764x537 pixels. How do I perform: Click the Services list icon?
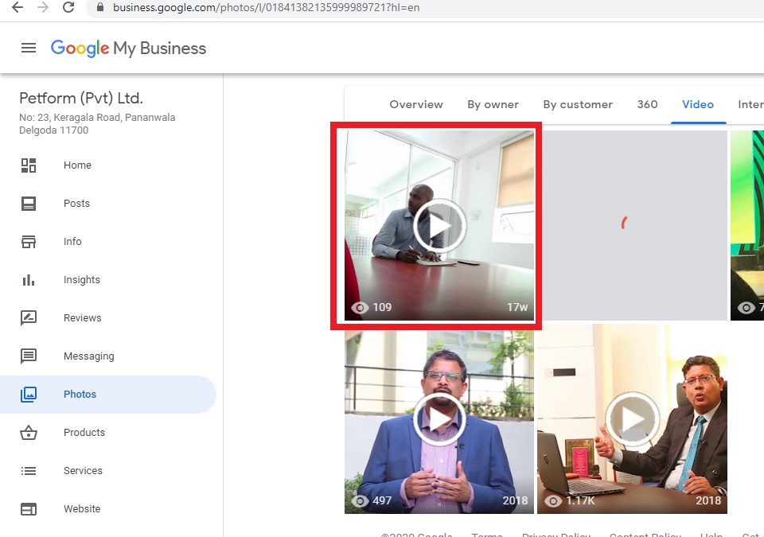pos(29,471)
